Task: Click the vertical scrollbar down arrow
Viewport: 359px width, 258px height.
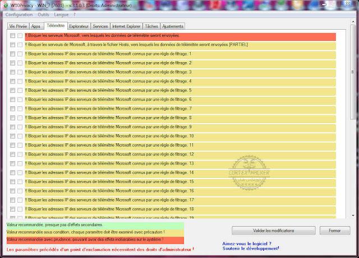Action: tap(353, 215)
